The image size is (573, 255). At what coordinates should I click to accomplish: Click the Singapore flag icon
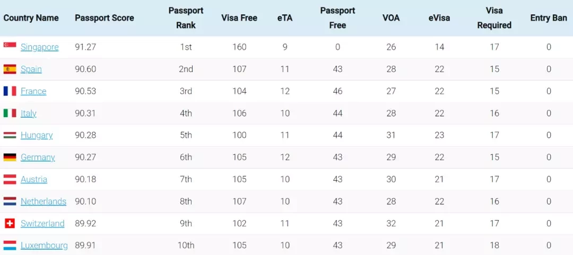10,45
